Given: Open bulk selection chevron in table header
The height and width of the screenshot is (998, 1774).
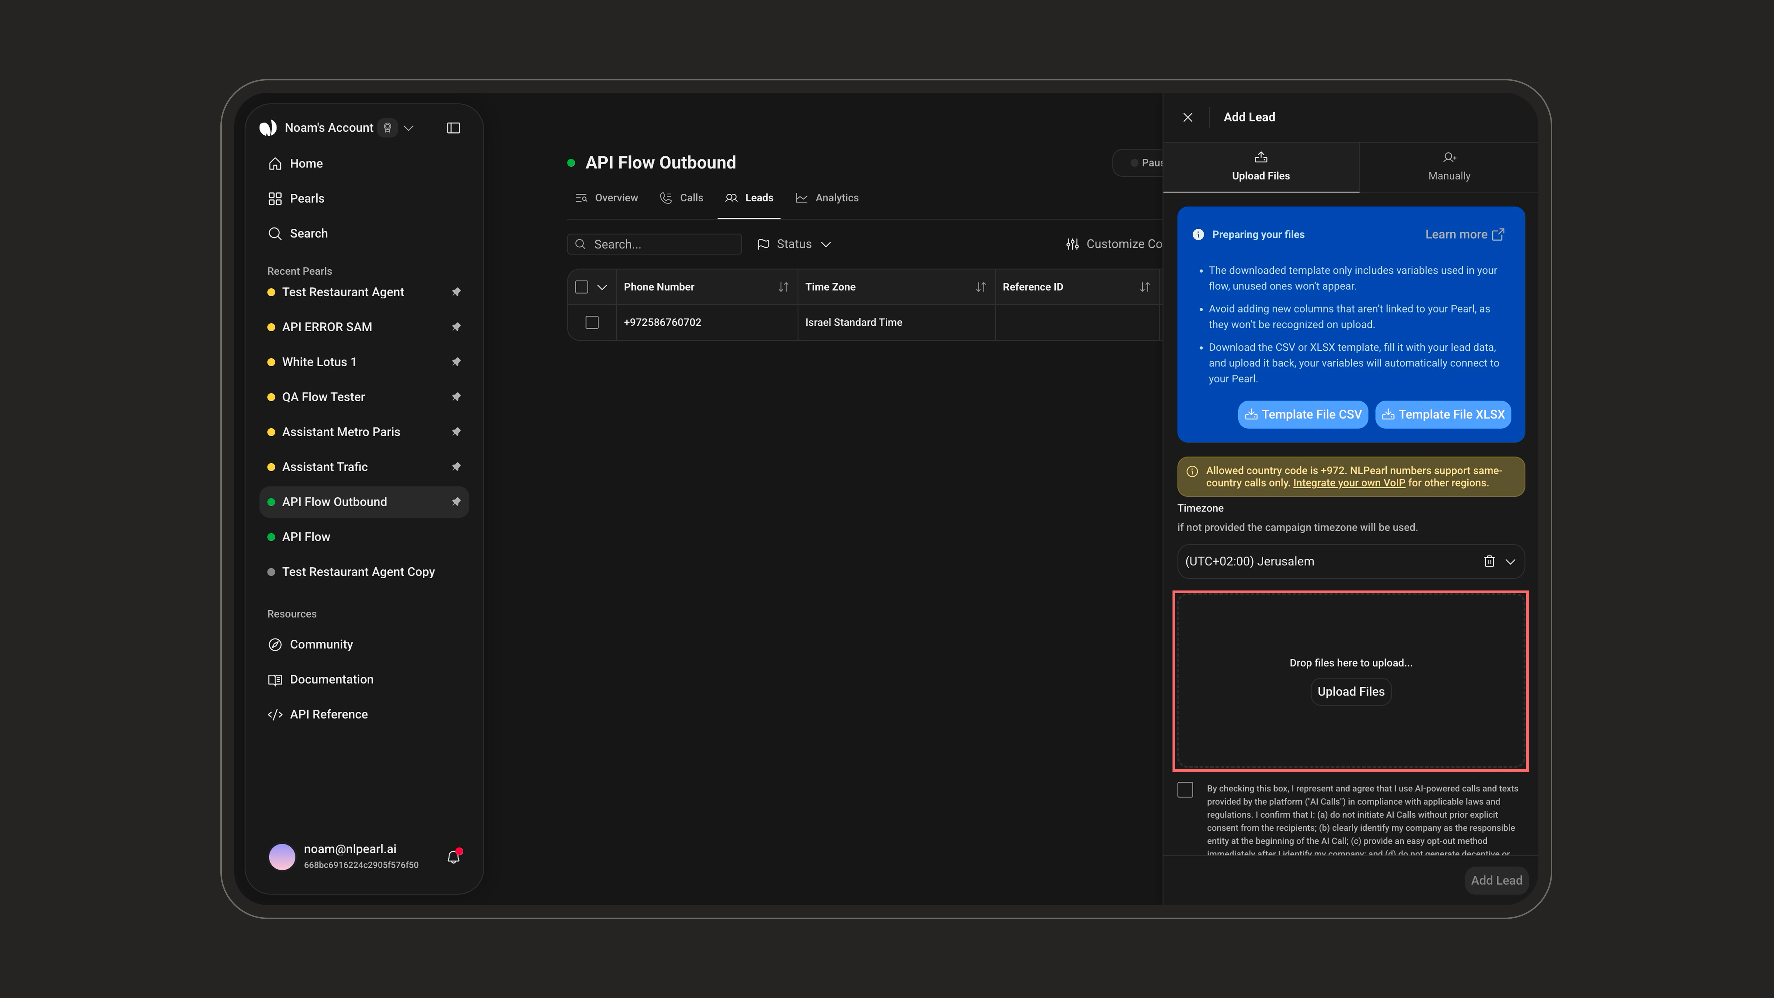Looking at the screenshot, I should point(602,287).
